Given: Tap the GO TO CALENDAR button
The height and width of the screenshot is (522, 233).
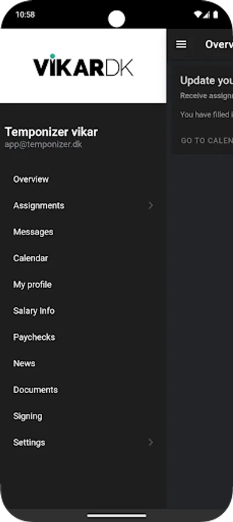Looking at the screenshot, I should tap(206, 140).
